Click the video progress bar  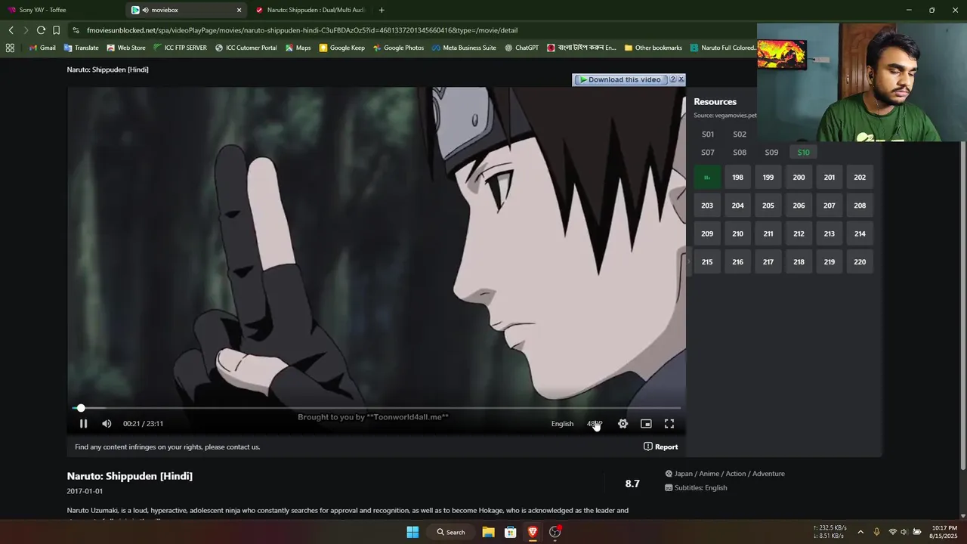pyautogui.click(x=378, y=408)
